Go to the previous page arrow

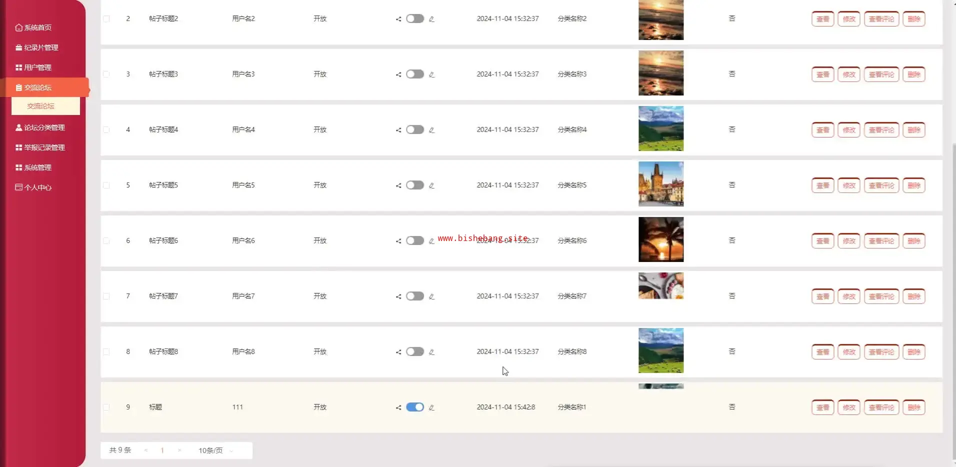[x=146, y=450]
